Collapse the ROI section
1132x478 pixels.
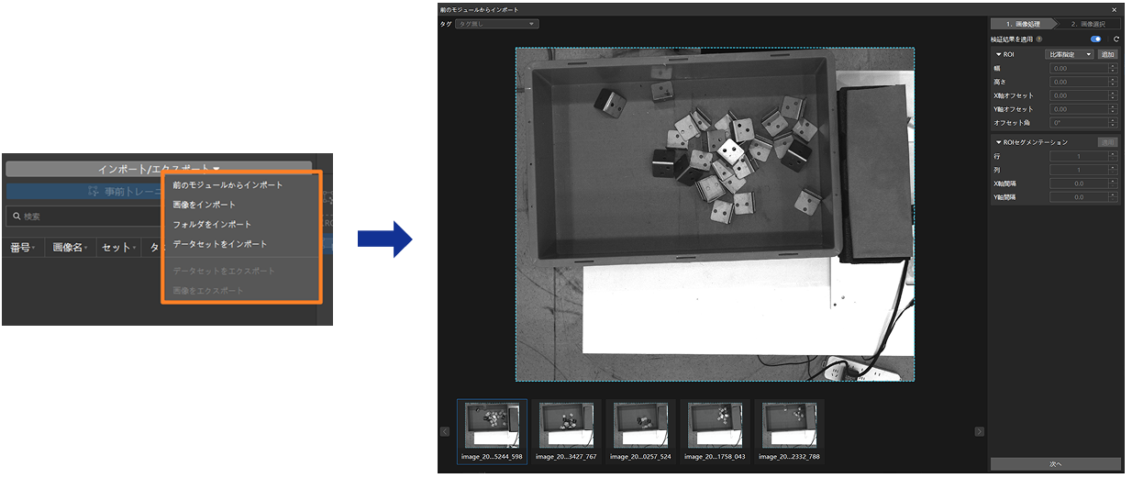998,54
